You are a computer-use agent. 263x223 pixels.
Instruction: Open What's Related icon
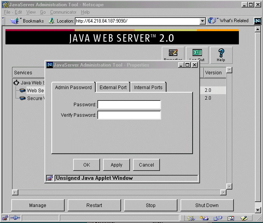(212, 21)
